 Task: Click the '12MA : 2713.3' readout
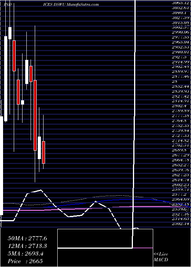27,246
